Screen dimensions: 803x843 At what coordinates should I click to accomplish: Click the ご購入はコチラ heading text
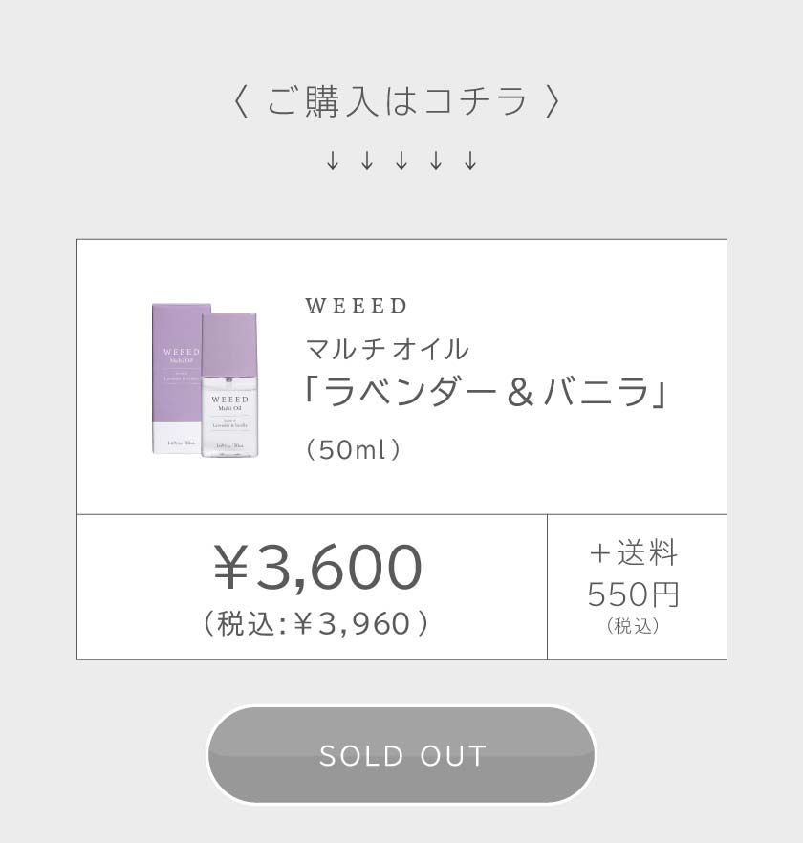click(397, 101)
